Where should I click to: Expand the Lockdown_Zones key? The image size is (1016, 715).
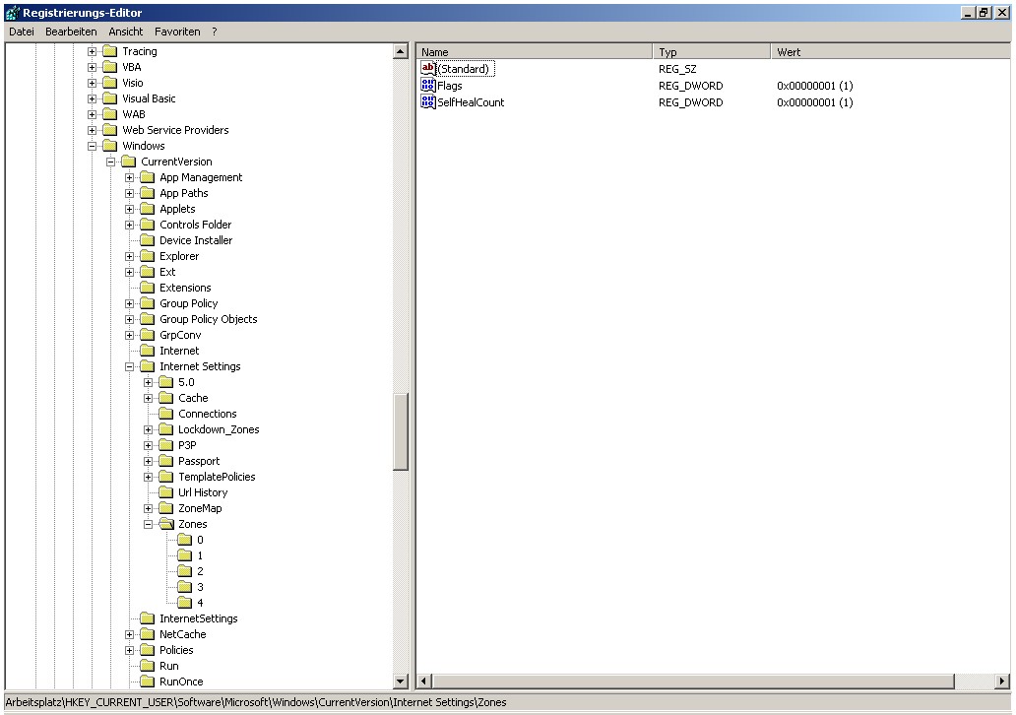click(x=149, y=429)
